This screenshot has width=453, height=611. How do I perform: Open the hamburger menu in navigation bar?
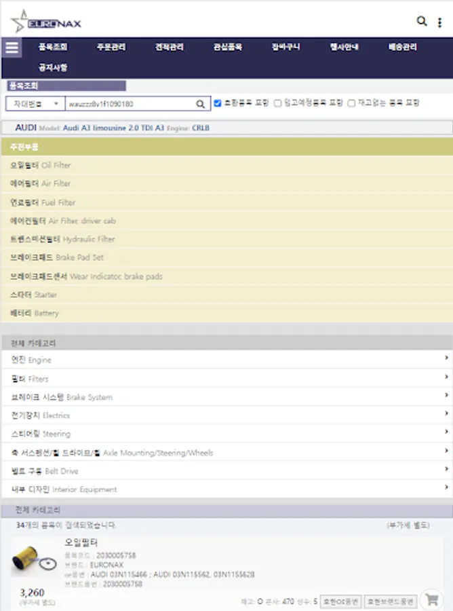(12, 48)
